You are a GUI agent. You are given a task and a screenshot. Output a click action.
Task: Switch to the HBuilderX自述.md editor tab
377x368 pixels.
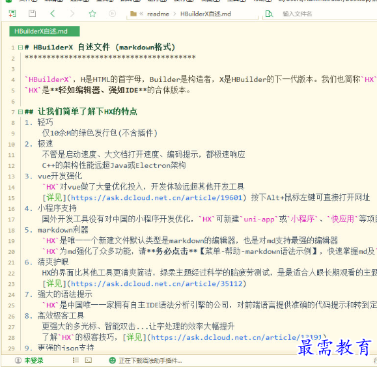coord(44,31)
